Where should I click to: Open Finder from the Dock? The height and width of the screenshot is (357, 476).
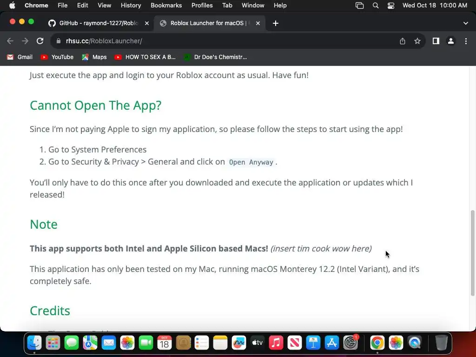tap(34, 343)
